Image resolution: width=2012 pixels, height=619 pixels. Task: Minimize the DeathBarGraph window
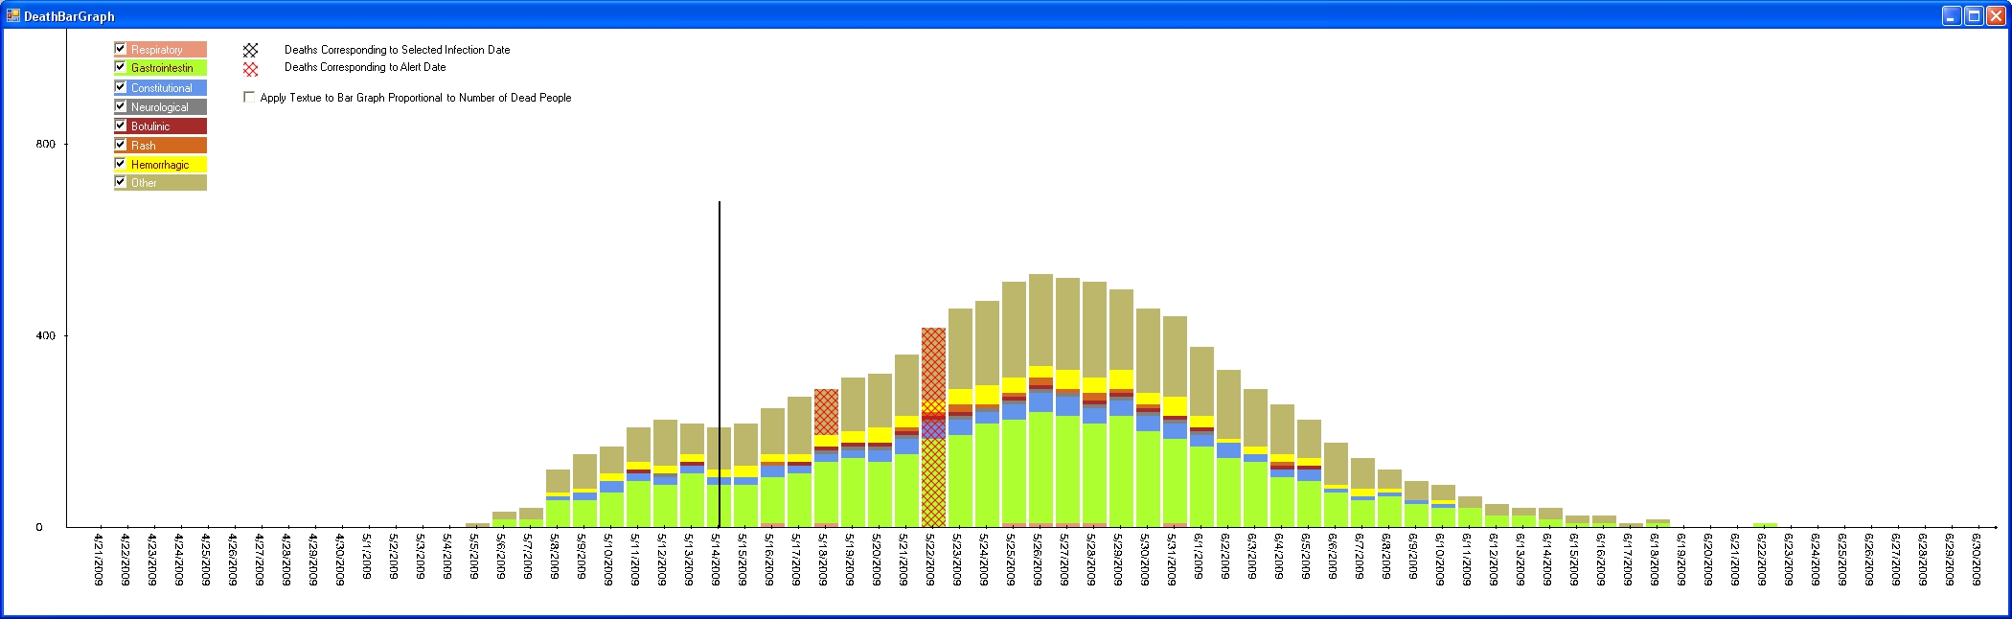pos(1952,15)
